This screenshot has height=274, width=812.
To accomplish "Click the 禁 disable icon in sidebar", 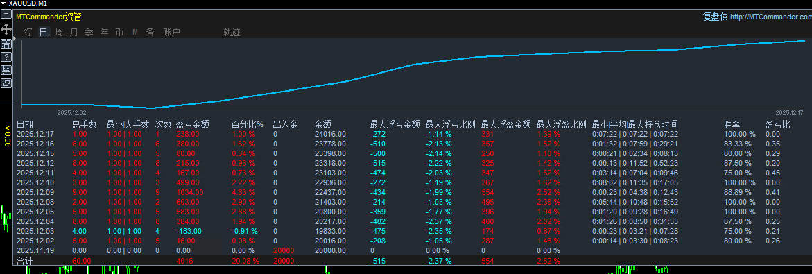I will click(x=6, y=70).
